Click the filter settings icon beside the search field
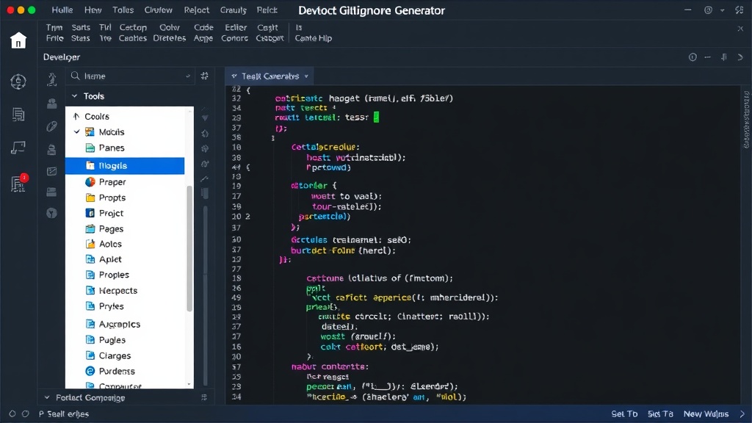Screen dimensions: 752x423 205,76
